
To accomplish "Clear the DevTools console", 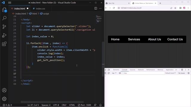I will click(109, 73).
